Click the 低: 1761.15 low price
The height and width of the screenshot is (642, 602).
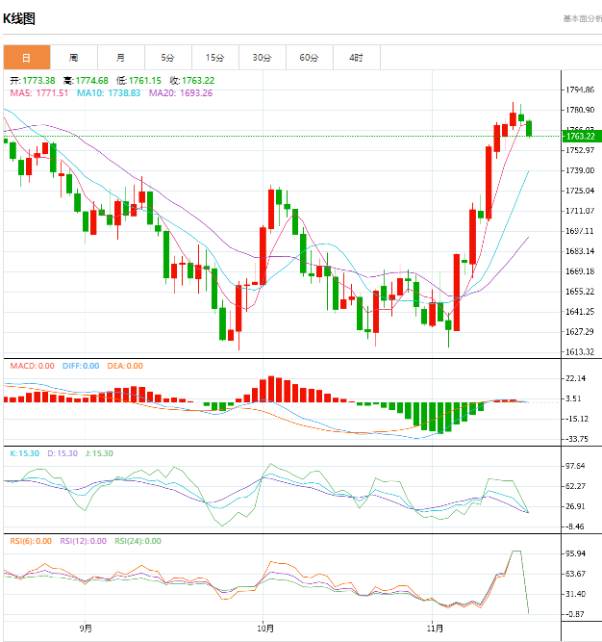click(138, 80)
